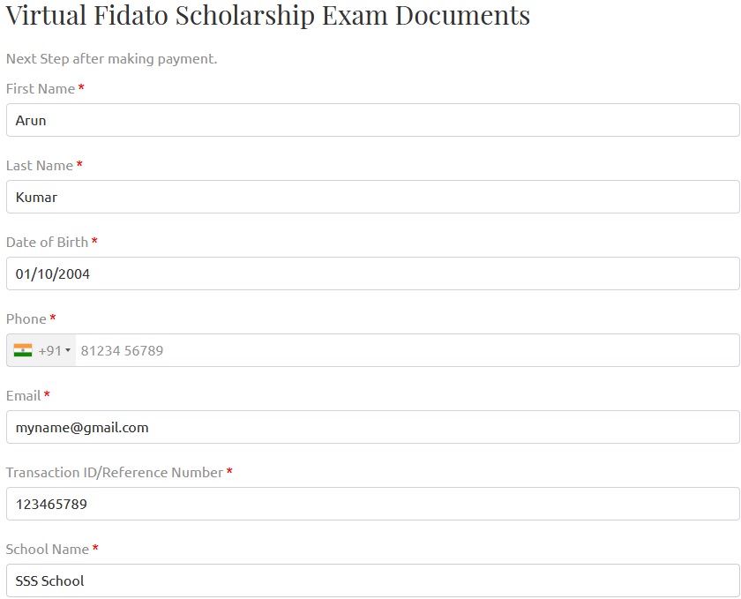Click the Last Name label
741x599 pixels.
point(40,166)
